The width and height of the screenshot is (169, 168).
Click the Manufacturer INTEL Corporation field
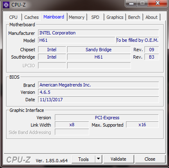click(x=98, y=33)
